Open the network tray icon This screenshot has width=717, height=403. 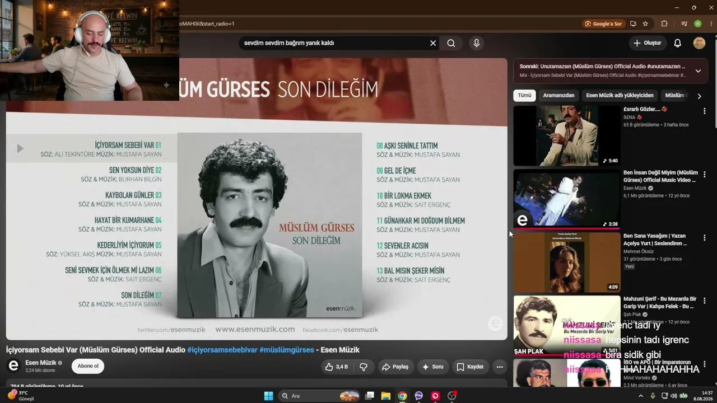[664, 396]
